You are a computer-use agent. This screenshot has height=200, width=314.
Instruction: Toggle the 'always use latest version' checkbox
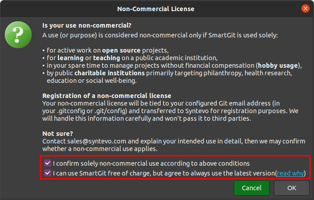click(x=48, y=173)
